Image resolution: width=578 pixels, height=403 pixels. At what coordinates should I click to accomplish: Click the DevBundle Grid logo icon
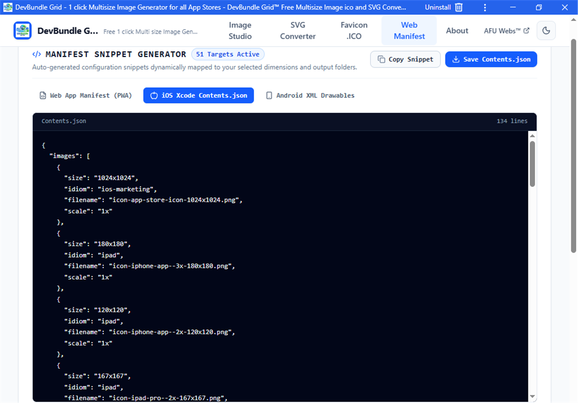[23, 31]
